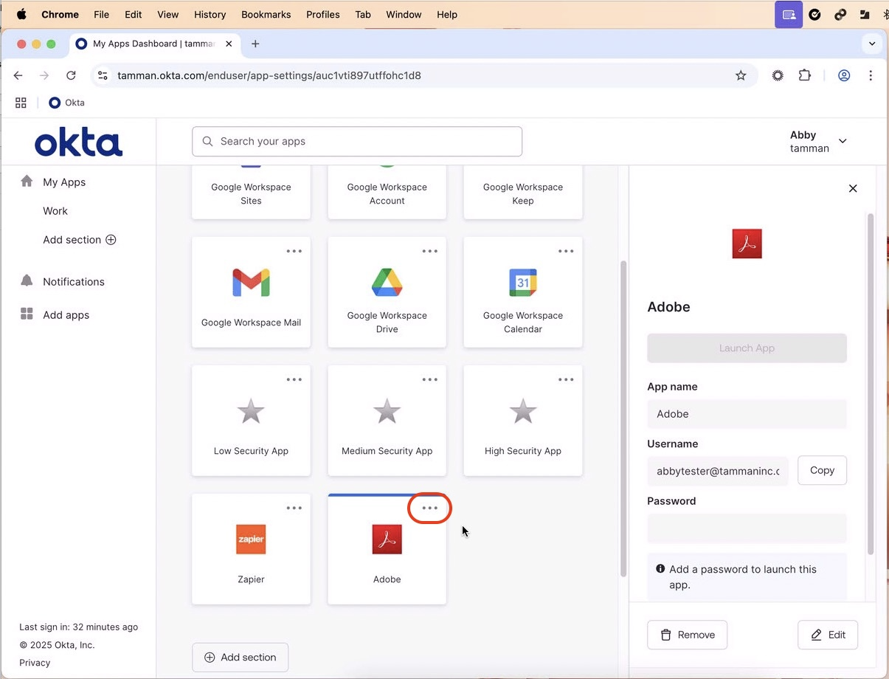Open options menu for Zapier tile
This screenshot has height=679, width=889.
click(x=294, y=508)
